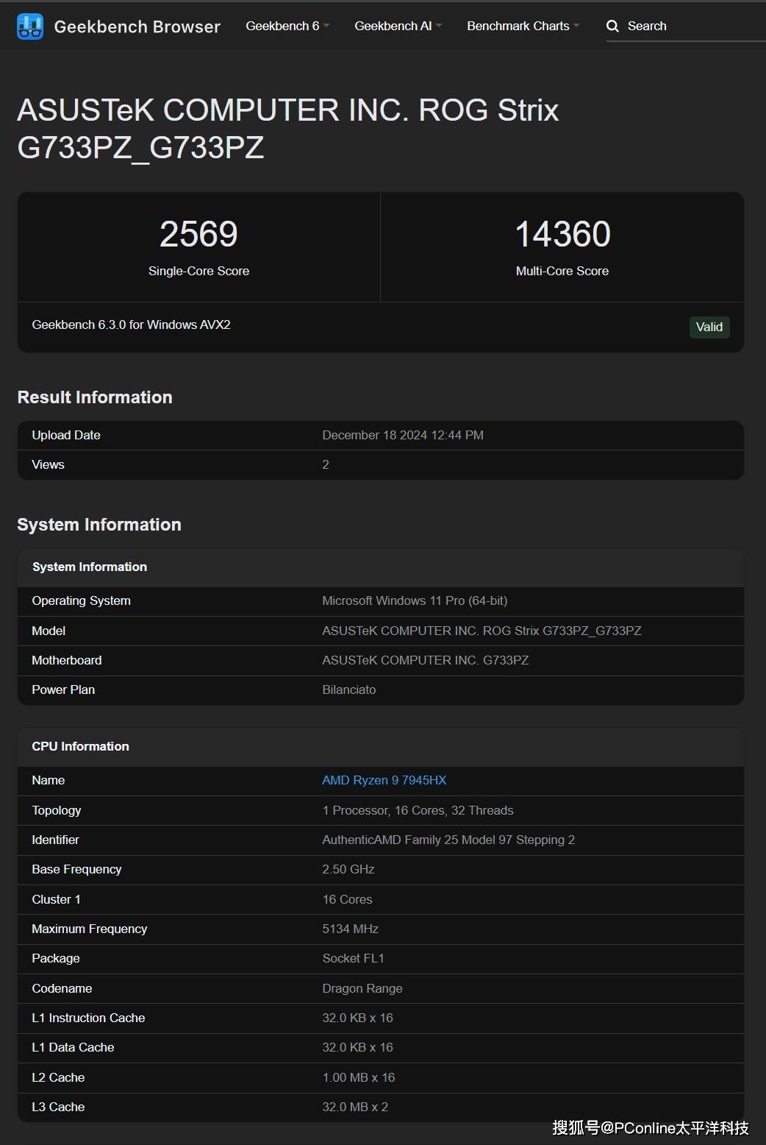The width and height of the screenshot is (766, 1145).
Task: Click the Power Plan value Bilanciato
Action: (x=348, y=690)
